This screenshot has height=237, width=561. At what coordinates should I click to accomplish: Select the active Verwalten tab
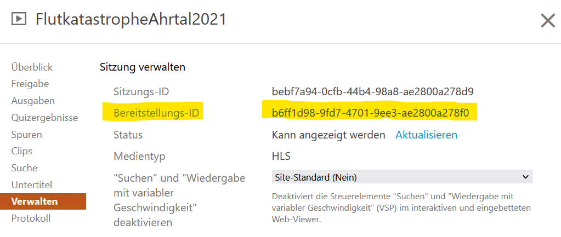pyautogui.click(x=43, y=201)
